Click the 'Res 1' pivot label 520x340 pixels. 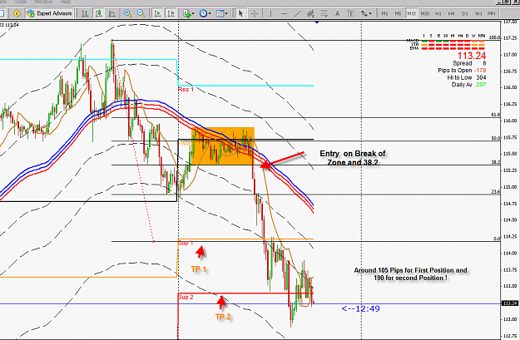coord(186,90)
